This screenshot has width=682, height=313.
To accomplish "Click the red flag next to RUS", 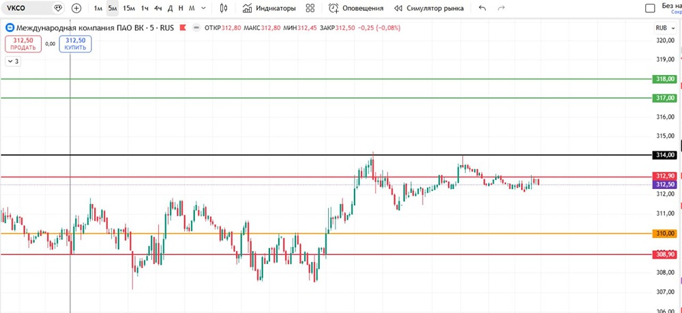I will pyautogui.click(x=183, y=28).
